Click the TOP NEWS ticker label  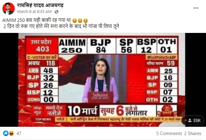pos(43,119)
